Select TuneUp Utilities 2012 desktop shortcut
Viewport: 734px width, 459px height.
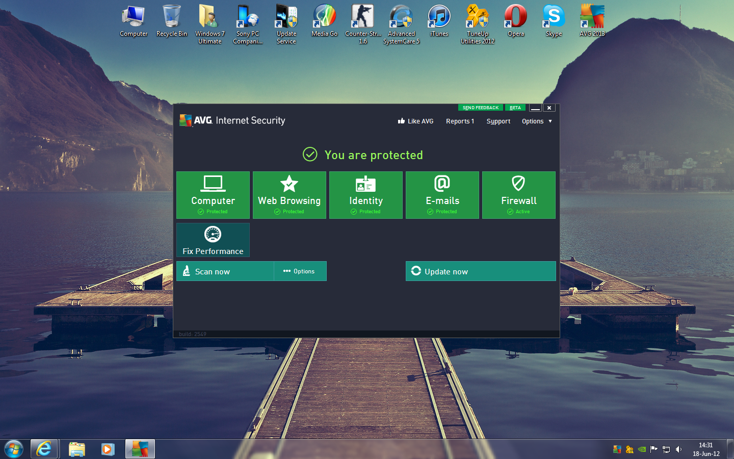[x=478, y=24]
